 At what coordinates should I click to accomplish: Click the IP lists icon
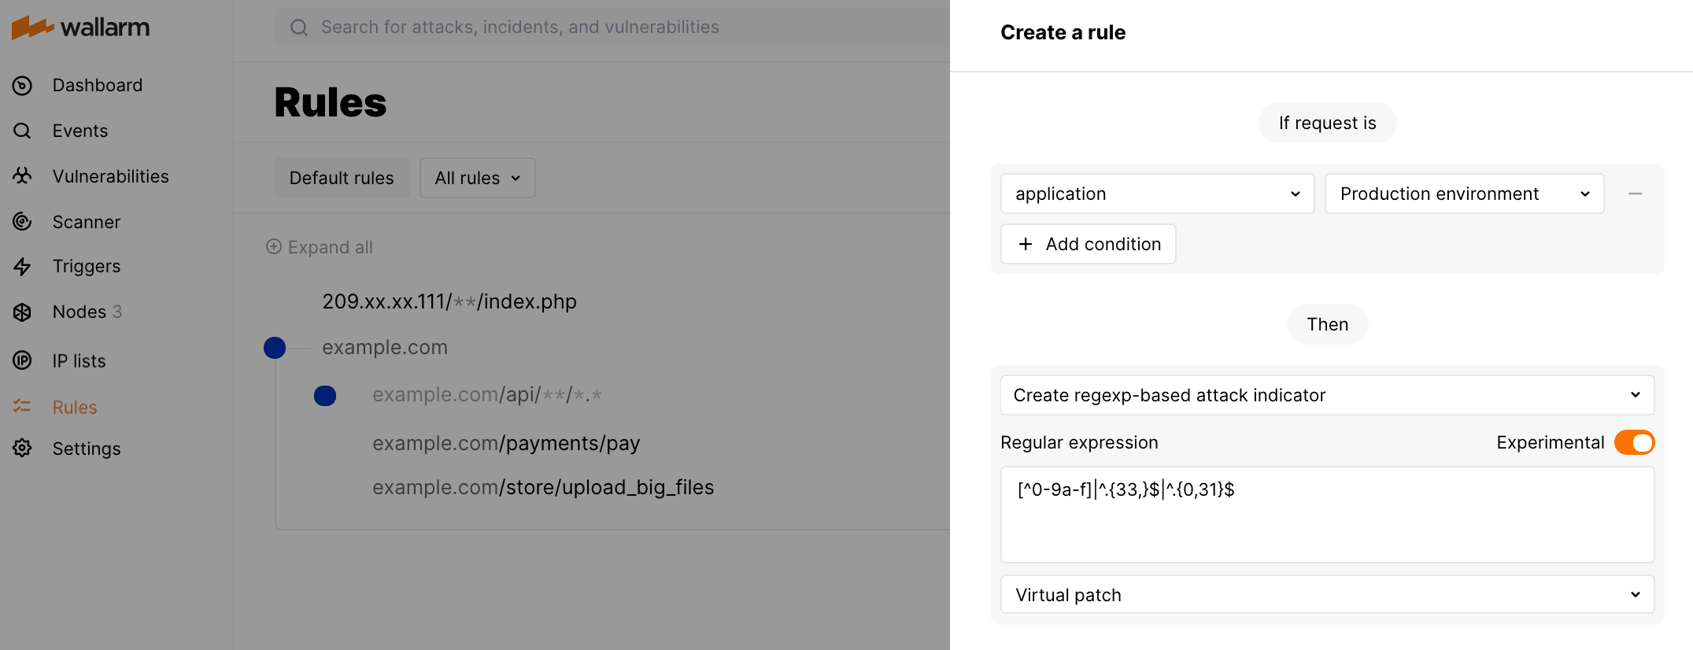tap(23, 360)
